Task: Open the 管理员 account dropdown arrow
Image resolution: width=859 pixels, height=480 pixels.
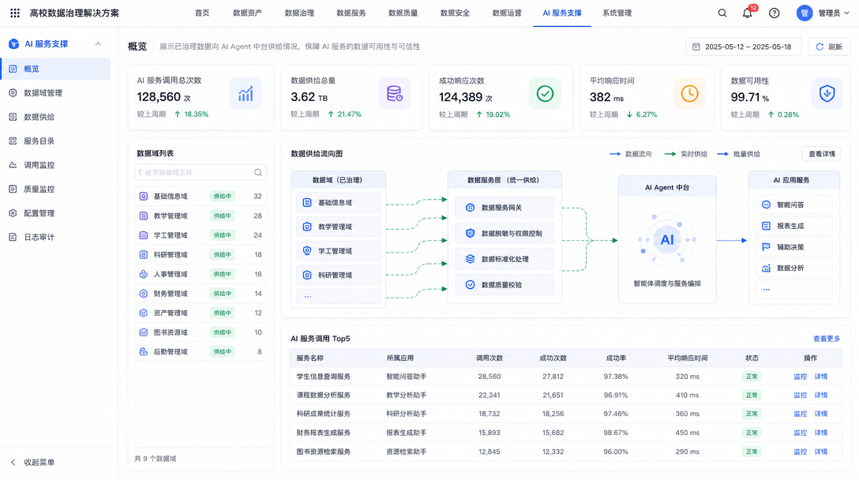Action: tap(846, 13)
